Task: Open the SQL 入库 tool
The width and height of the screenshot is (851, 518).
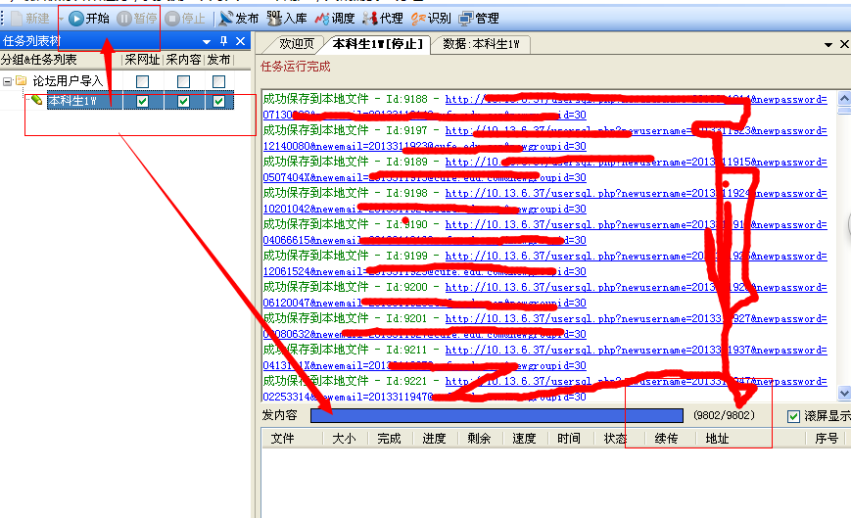Action: (x=287, y=19)
